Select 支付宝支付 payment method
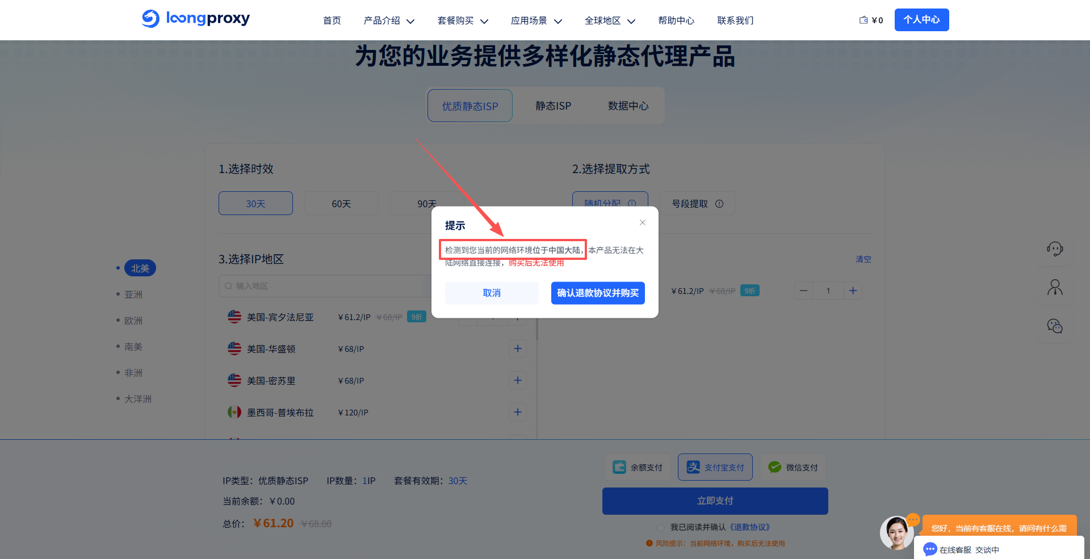Image resolution: width=1090 pixels, height=559 pixels. click(x=715, y=467)
